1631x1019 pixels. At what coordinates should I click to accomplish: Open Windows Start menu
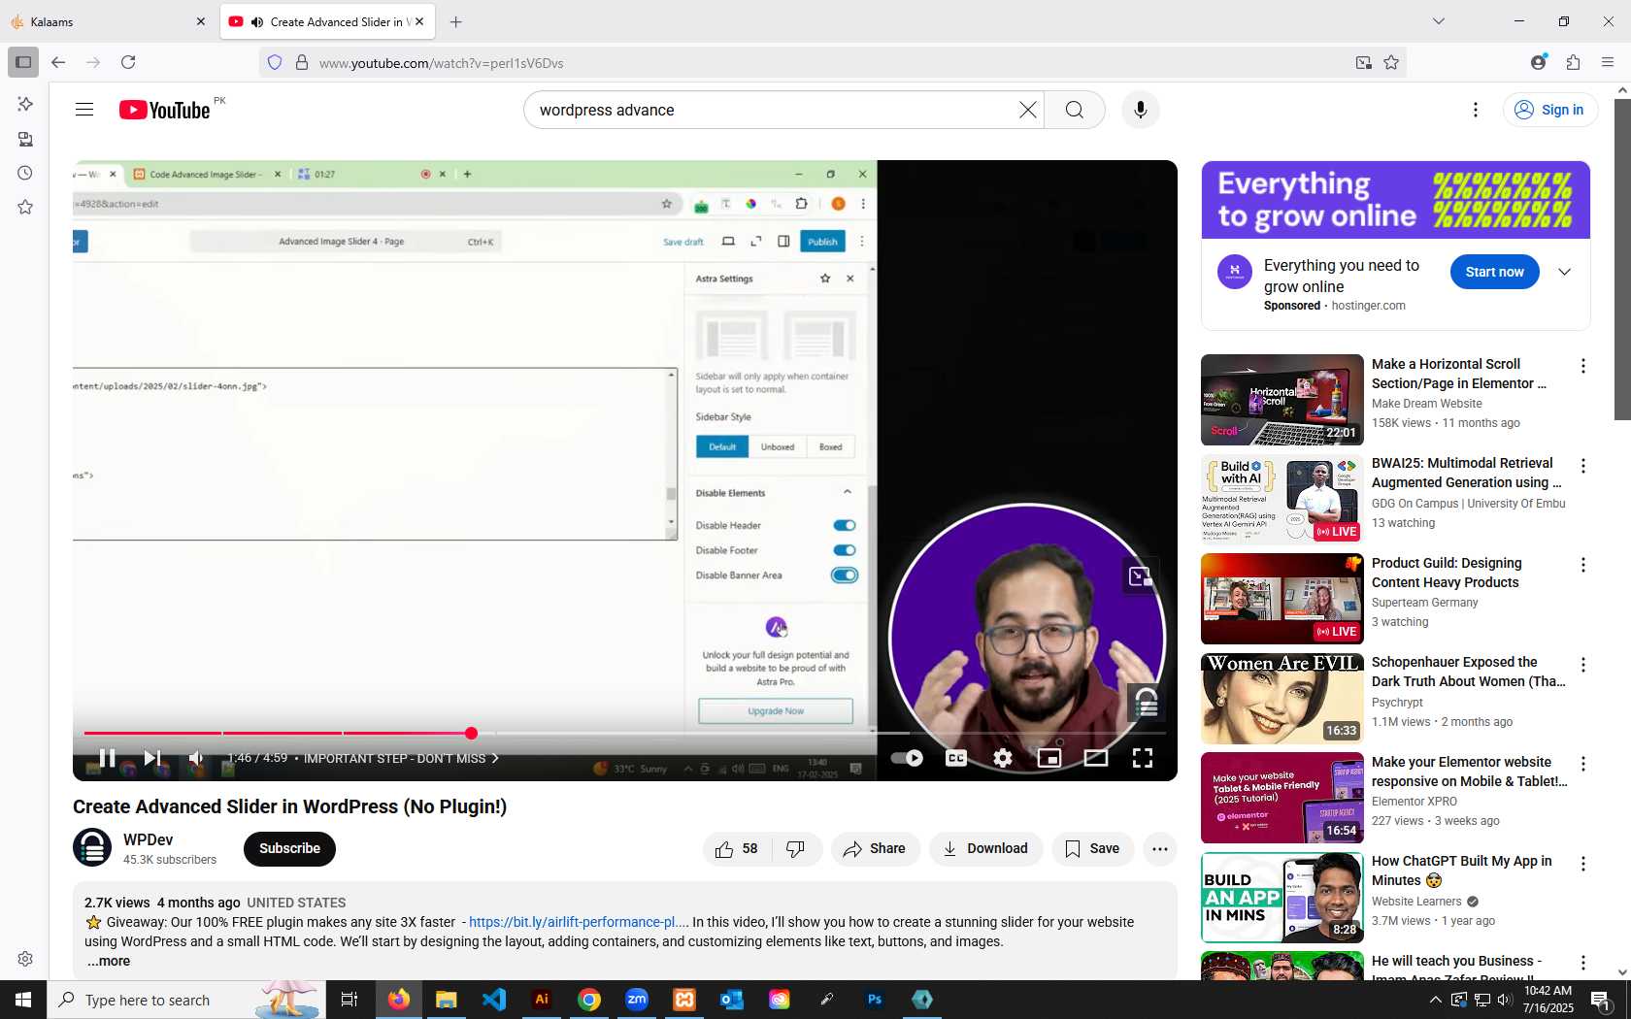pos(23,1000)
